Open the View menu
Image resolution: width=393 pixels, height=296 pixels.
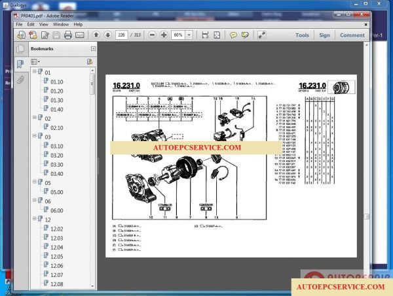(x=44, y=24)
